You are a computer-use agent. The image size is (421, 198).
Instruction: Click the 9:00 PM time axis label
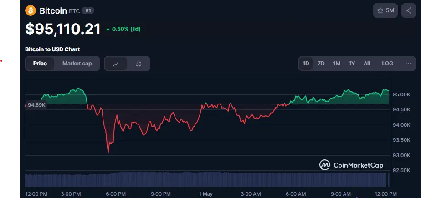pos(160,194)
